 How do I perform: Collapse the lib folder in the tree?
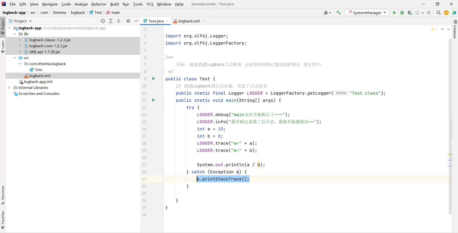(x=14, y=34)
